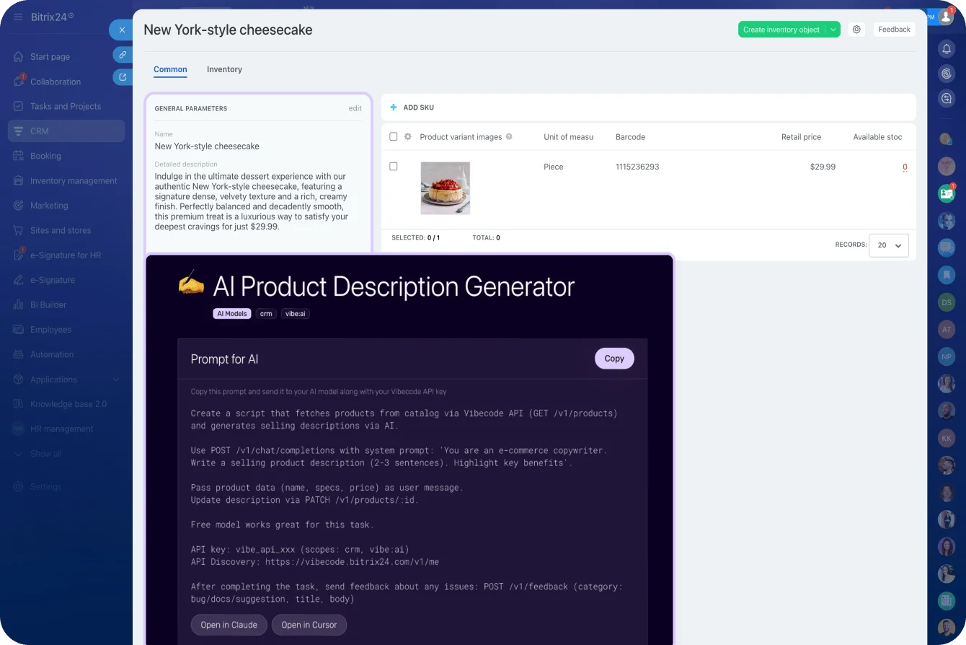Screen dimensions: 966x645
Task: Click the crm tag under generator title
Action: tap(266, 314)
